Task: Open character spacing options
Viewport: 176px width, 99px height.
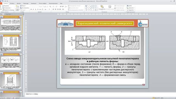Action: pyautogui.click(x=43, y=9)
